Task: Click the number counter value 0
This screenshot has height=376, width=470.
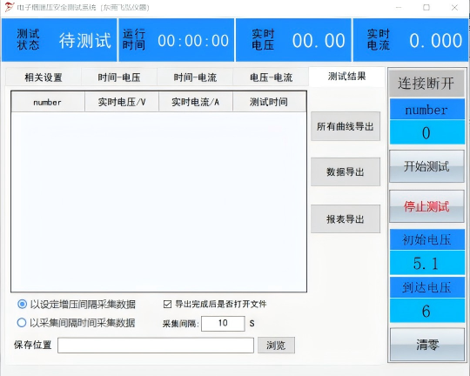Action: 427,132
